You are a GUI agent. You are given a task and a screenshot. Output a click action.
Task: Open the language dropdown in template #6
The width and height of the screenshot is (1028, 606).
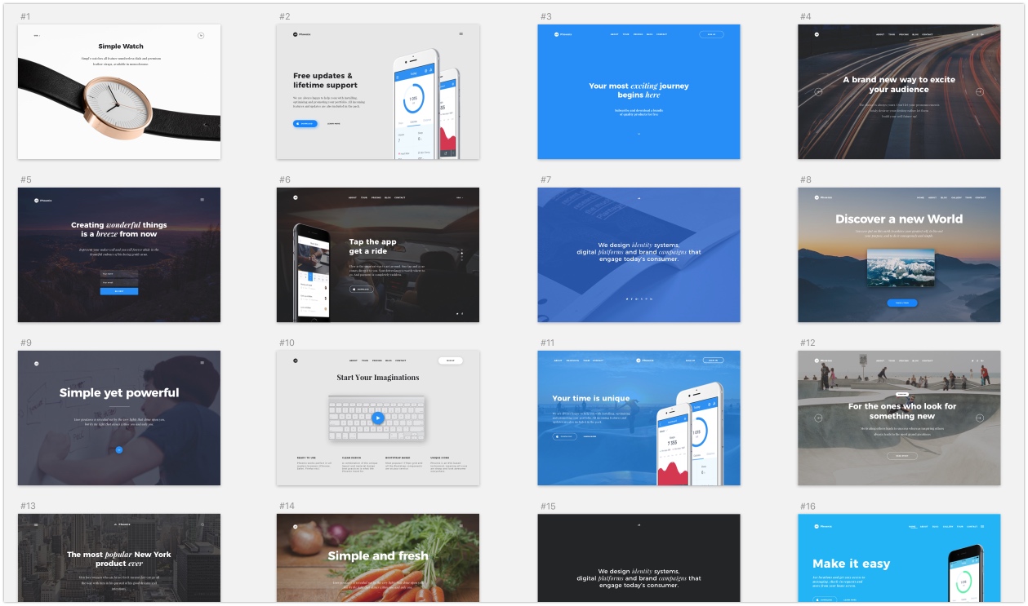[460, 197]
